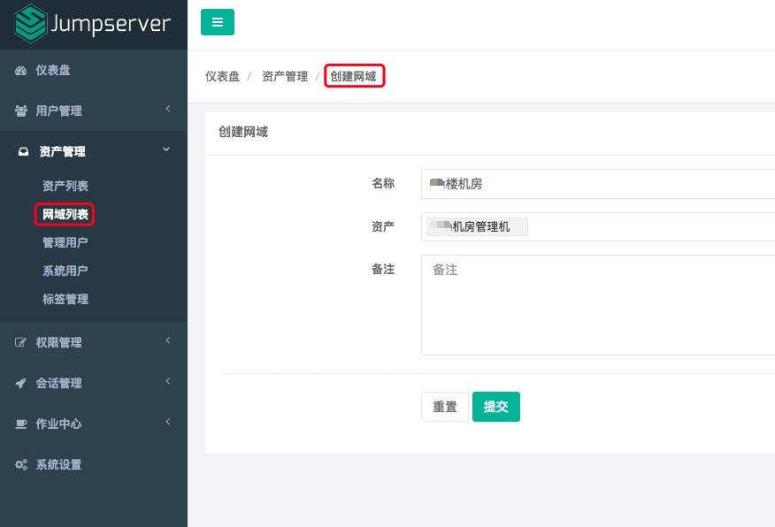Click the edit icon next to 权限管理
The width and height of the screenshot is (775, 527).
click(20, 342)
